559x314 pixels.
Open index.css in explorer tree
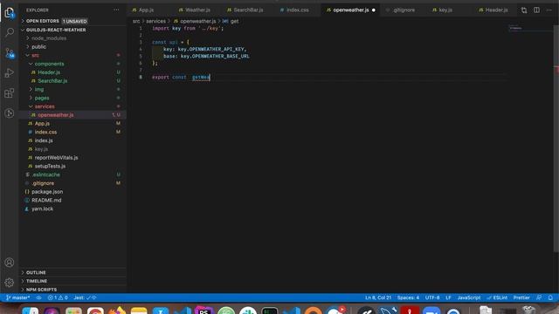tap(72, 132)
